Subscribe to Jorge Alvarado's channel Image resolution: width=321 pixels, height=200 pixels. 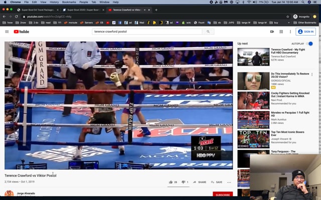[x=222, y=195]
